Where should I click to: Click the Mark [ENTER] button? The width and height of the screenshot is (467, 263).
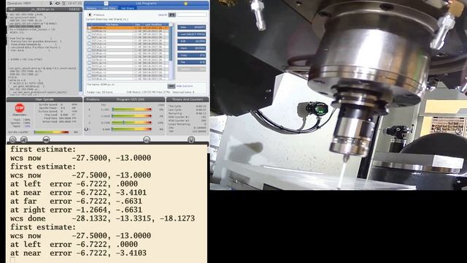coord(191,48)
